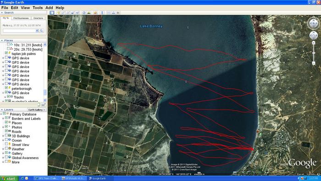Click the Windows start button
The width and height of the screenshot is (321, 181).
pyautogui.click(x=9, y=179)
